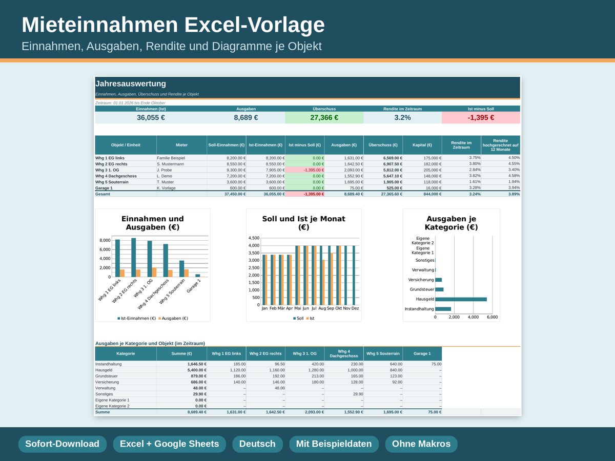Viewport: 615px width, 461px height.
Task: Select the Excel + Google Sheets badge
Action: [x=169, y=444]
